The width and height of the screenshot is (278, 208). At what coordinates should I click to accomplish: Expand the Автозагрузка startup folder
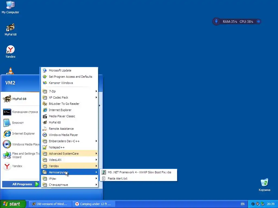click(x=69, y=172)
